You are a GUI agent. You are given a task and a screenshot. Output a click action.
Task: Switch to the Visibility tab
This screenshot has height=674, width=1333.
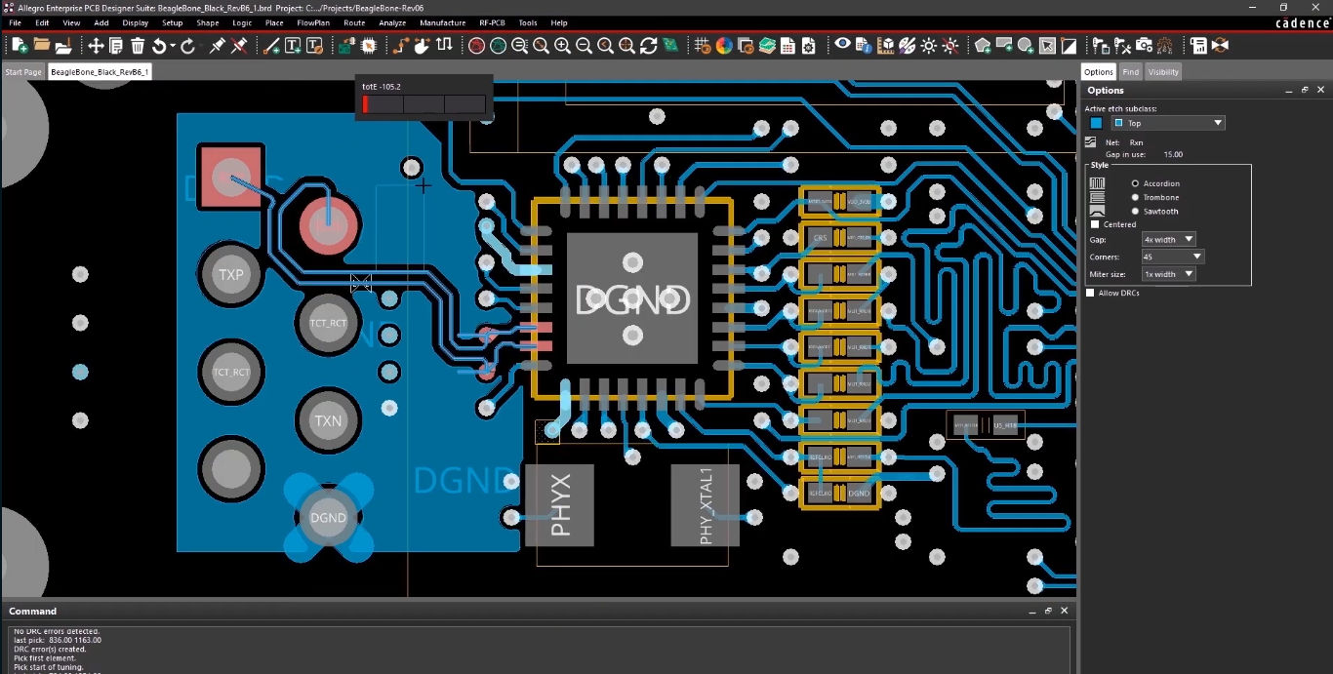[1163, 71]
